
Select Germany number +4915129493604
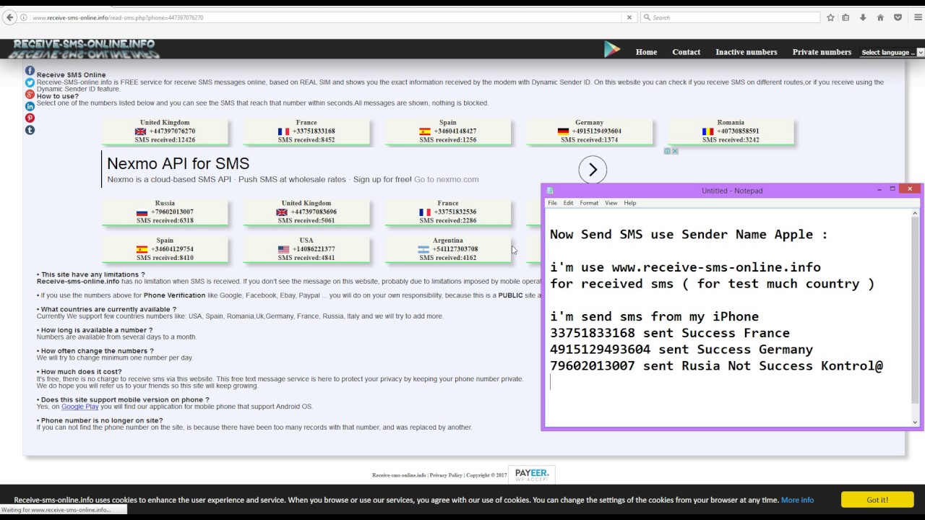(590, 131)
